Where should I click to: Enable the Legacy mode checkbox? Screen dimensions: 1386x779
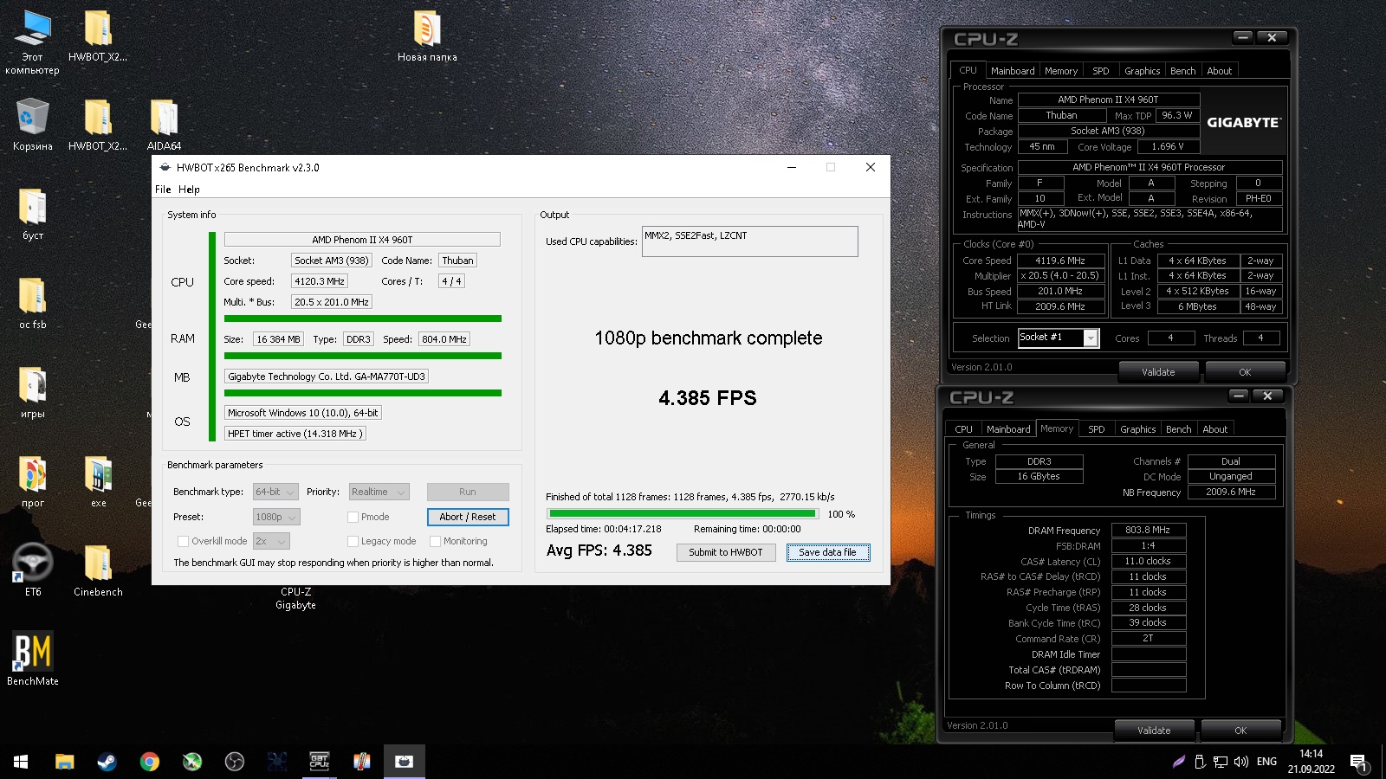point(353,541)
